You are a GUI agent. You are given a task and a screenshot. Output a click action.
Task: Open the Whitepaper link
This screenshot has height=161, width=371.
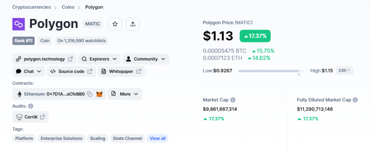(121, 71)
